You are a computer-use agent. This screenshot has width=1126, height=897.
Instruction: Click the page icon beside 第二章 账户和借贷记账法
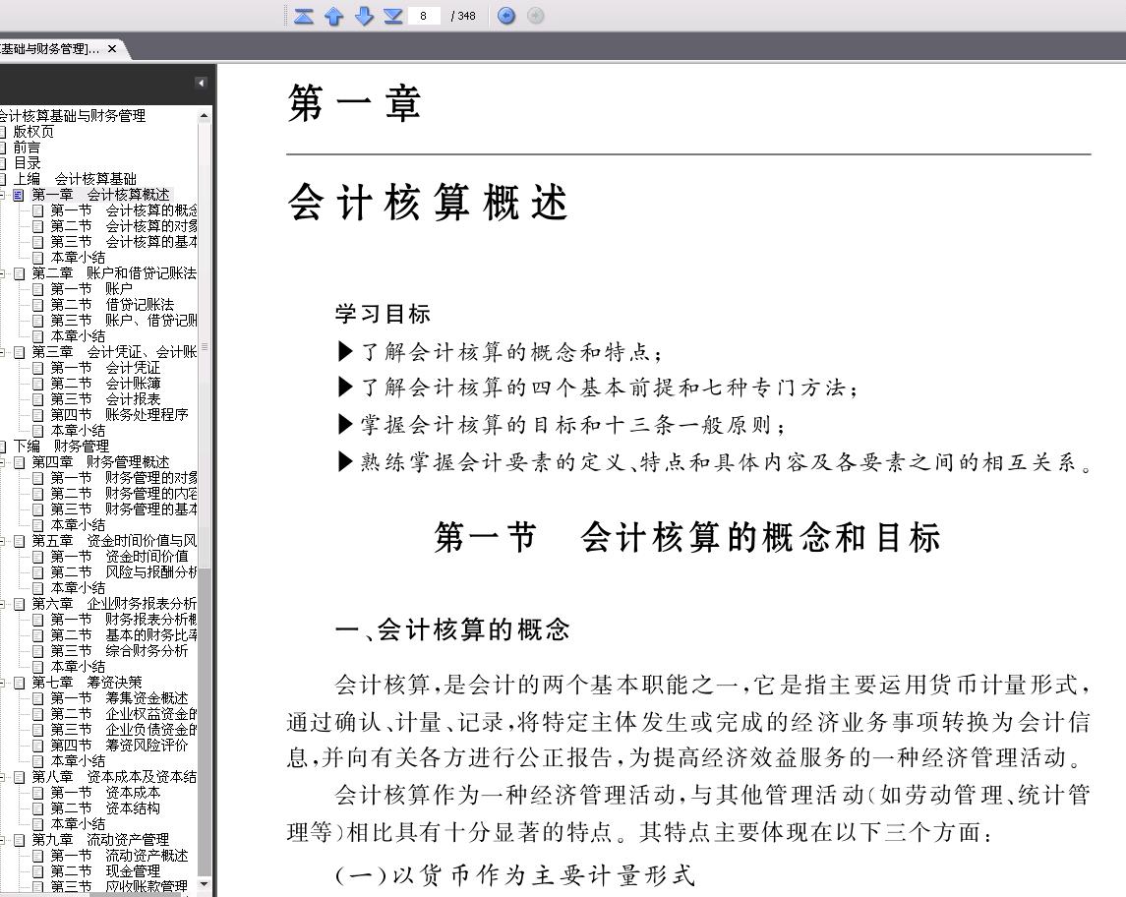19,273
